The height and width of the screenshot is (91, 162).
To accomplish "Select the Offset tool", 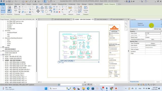I will 42,7.
